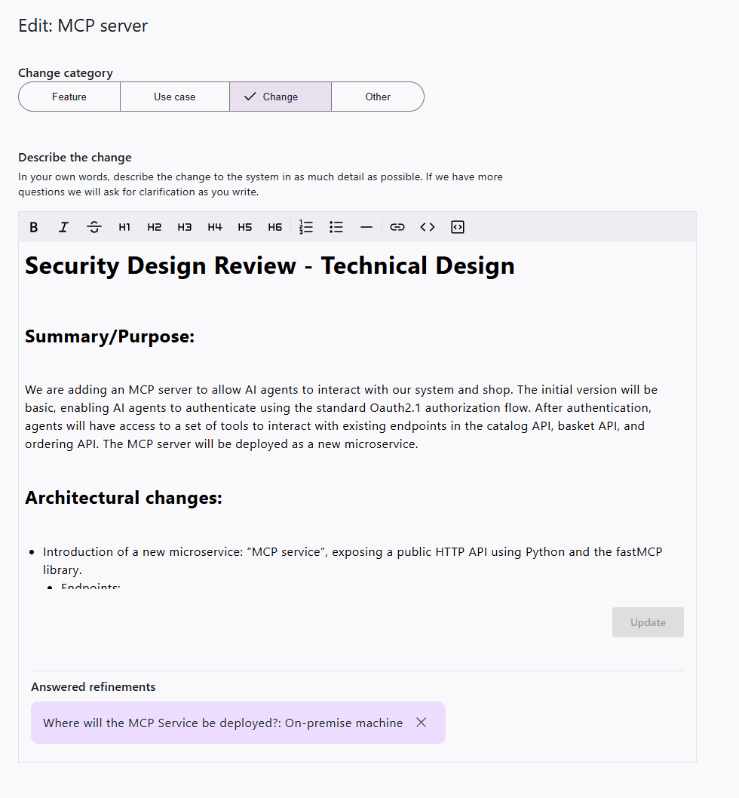Image resolution: width=739 pixels, height=798 pixels.
Task: Select the Feature change category
Action: coord(69,97)
